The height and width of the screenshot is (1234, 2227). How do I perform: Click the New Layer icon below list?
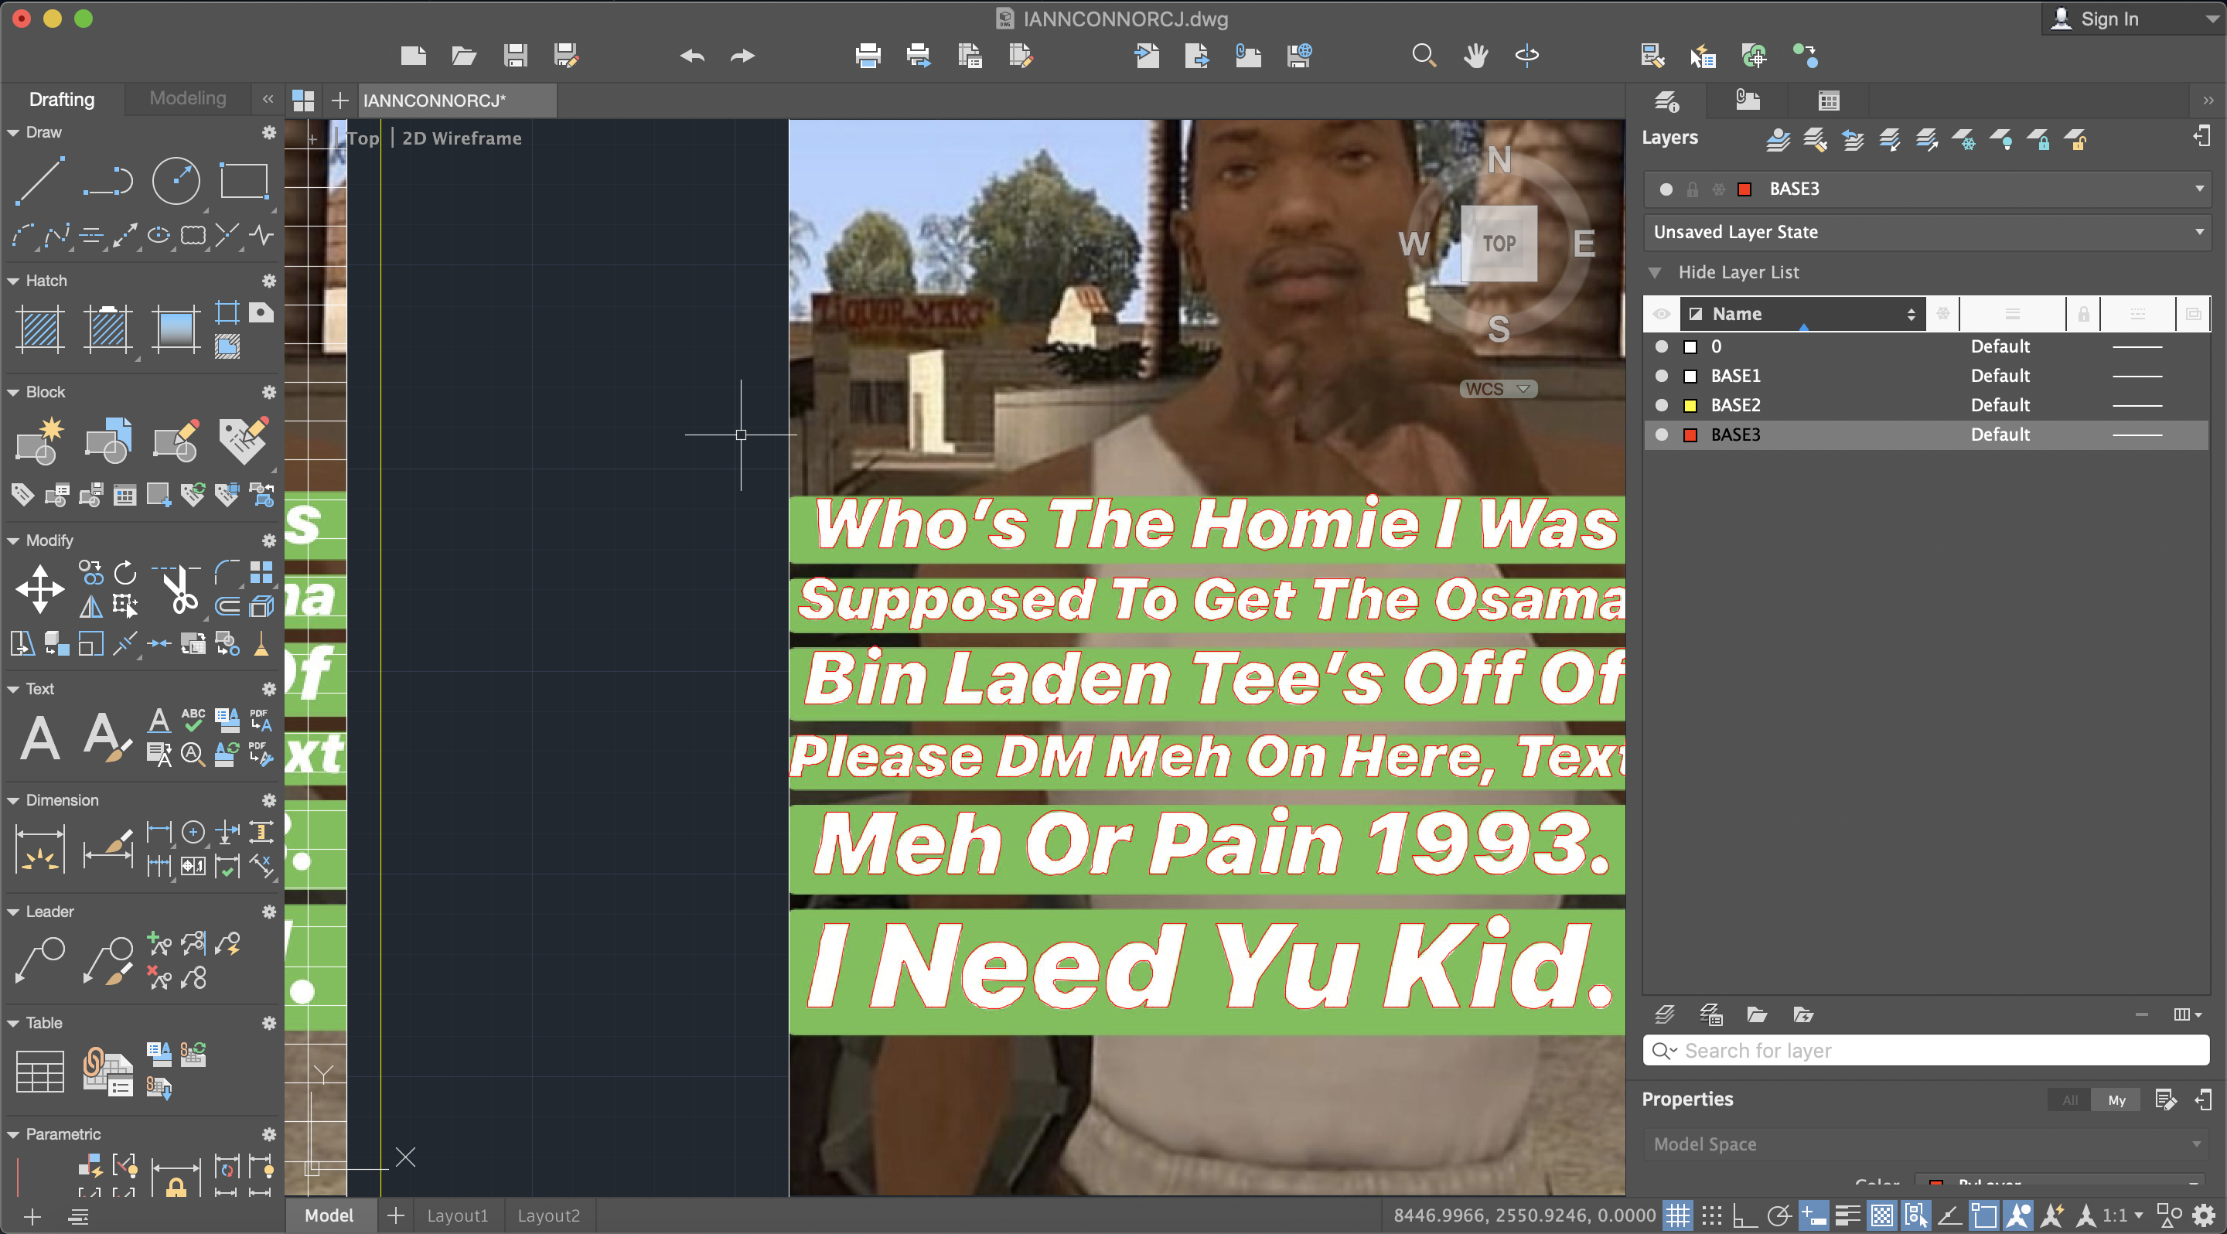coord(1664,1014)
